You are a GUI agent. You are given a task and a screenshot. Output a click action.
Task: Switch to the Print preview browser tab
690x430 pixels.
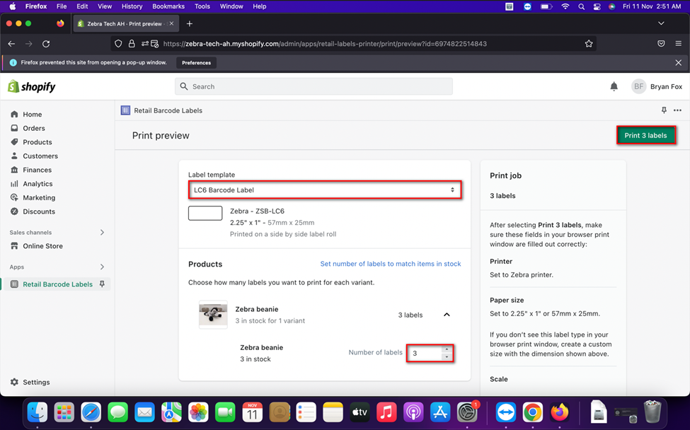[x=124, y=23]
